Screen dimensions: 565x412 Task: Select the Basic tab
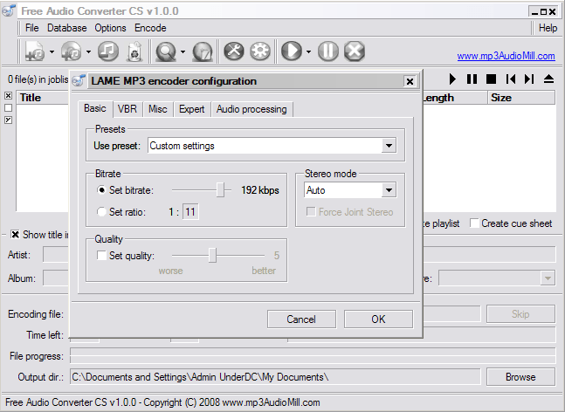(x=95, y=108)
